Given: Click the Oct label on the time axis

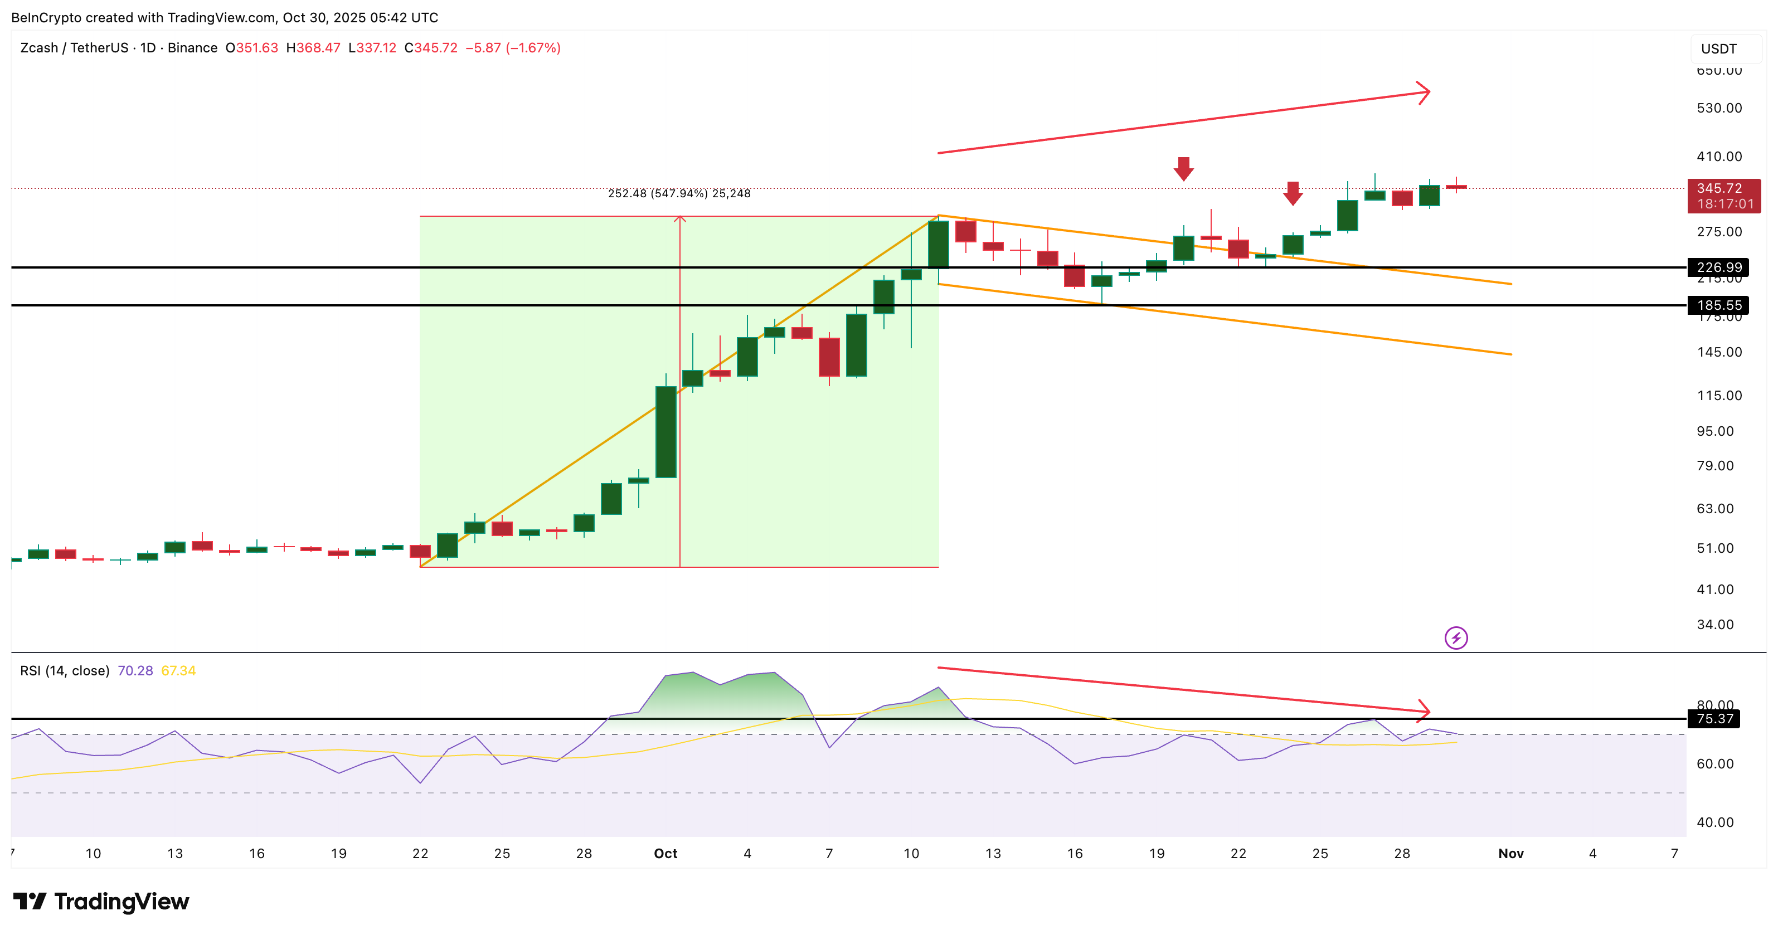Looking at the screenshot, I should click(x=665, y=853).
